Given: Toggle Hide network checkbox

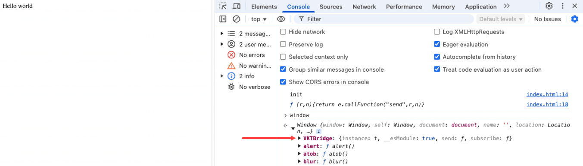Looking at the screenshot, I should 283,32.
